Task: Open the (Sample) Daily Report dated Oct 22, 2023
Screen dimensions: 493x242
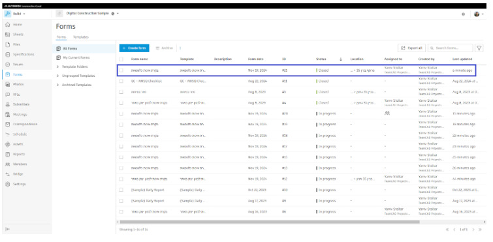Action: pyautogui.click(x=148, y=190)
